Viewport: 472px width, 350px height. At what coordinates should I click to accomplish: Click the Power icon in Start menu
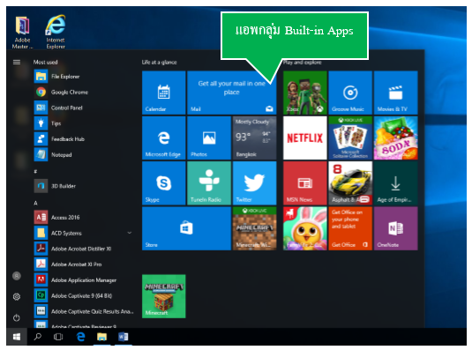click(x=17, y=318)
